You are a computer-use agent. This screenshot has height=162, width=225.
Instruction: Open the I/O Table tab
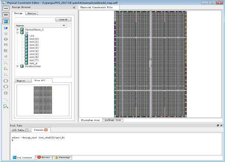pos(20,130)
